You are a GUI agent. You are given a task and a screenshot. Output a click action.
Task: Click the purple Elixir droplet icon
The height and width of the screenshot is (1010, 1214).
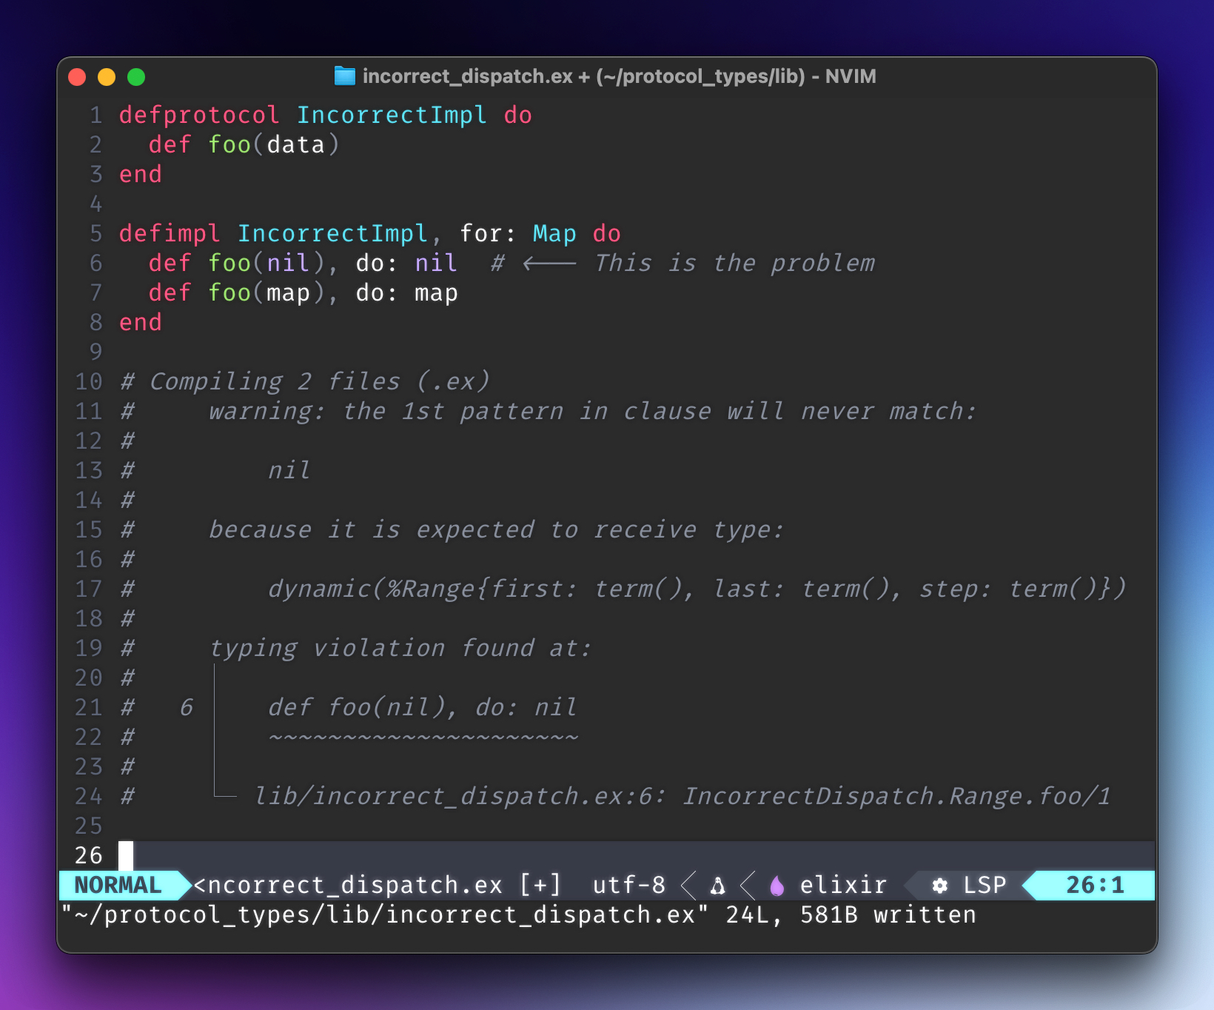[777, 886]
